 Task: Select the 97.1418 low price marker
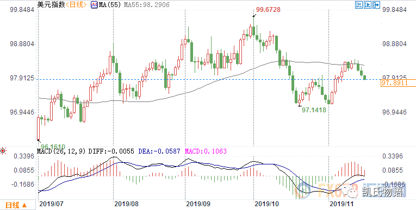[314, 110]
